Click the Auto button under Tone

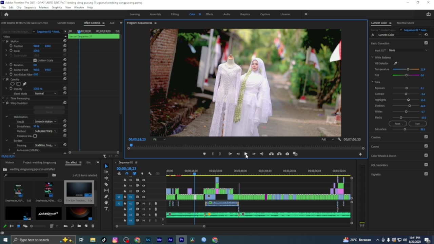(x=417, y=124)
